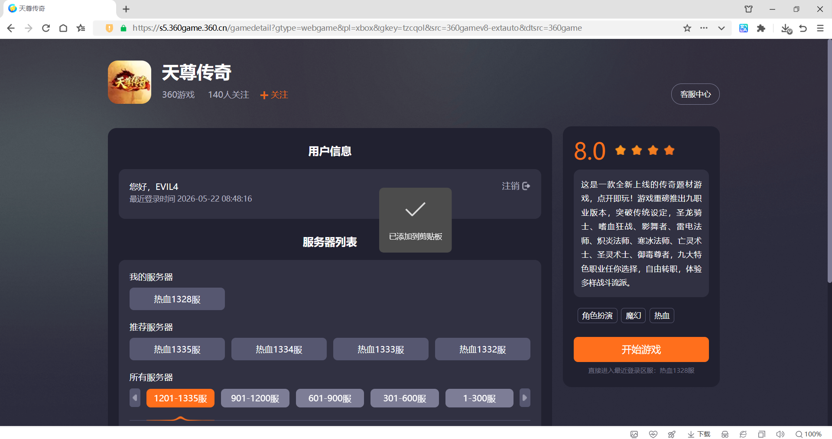This screenshot has height=439, width=832.
Task: Click the undo closed tab icon
Action: 803,28
